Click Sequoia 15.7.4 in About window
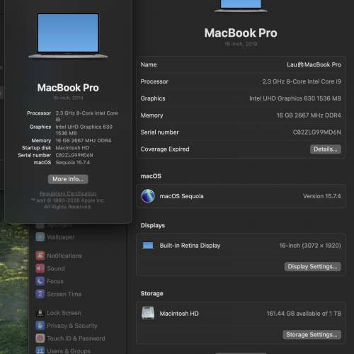The height and width of the screenshot is (354, 354). tap(72, 162)
